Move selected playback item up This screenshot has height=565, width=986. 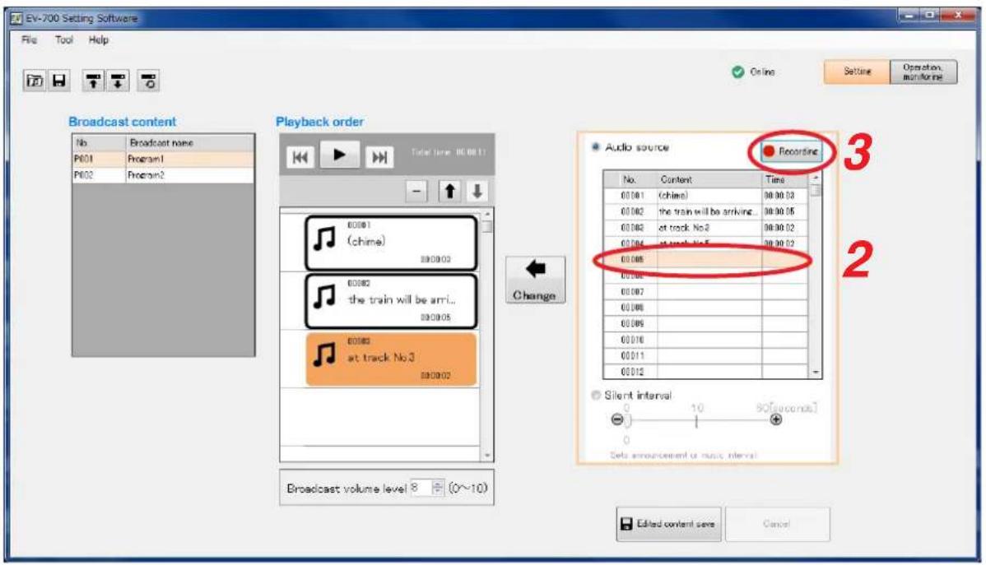point(449,191)
